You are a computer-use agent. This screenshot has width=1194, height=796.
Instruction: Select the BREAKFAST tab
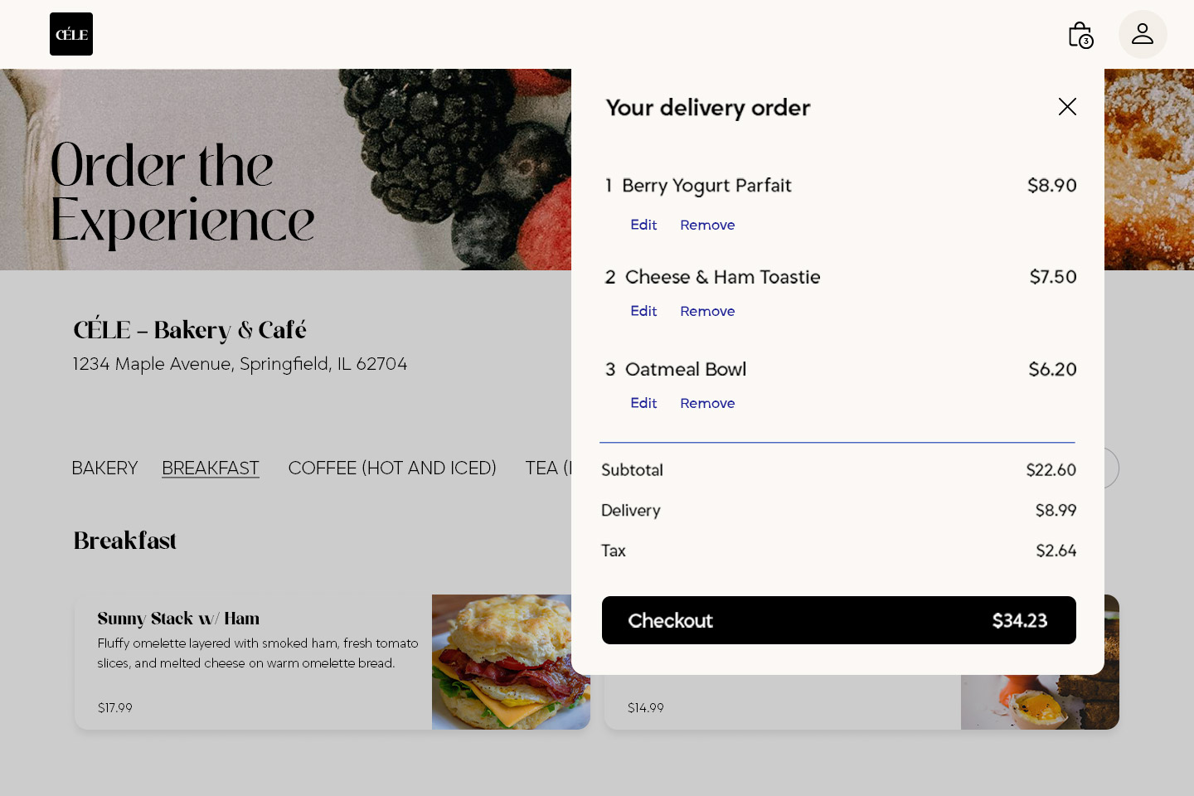pos(210,468)
